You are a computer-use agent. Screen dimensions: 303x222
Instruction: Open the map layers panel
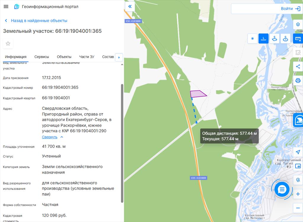click(298, 24)
